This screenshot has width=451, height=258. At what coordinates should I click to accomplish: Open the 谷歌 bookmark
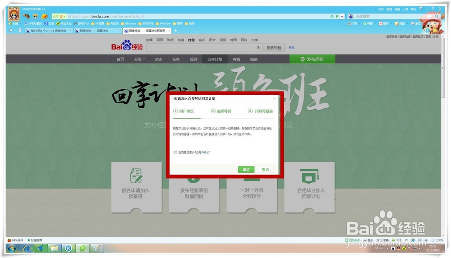[50, 23]
